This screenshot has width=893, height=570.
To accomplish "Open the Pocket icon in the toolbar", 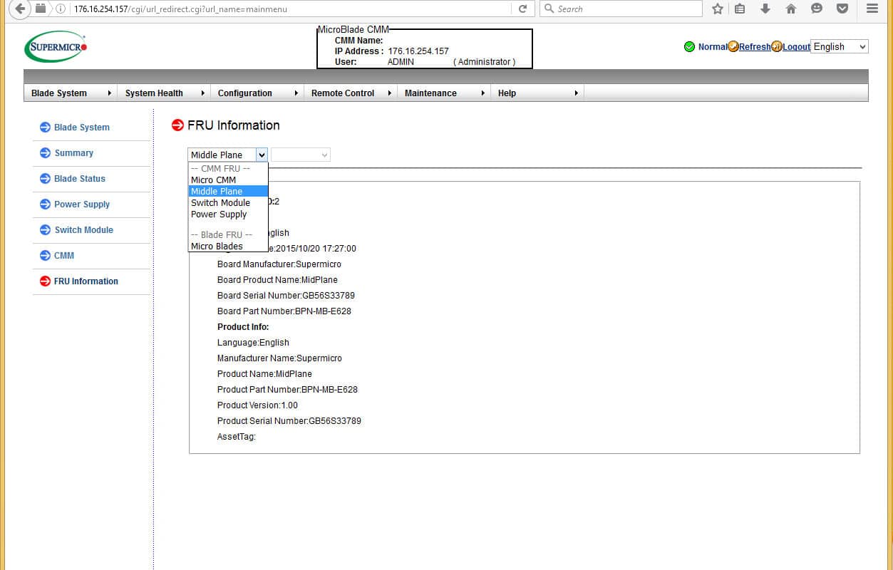I will tap(842, 9).
